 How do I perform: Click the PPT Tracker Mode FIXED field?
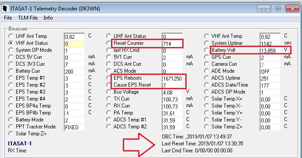(74, 128)
